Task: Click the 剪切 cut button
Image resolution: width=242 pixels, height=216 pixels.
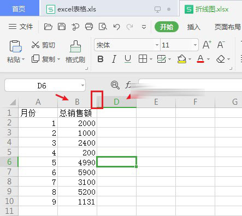Action: [43, 45]
